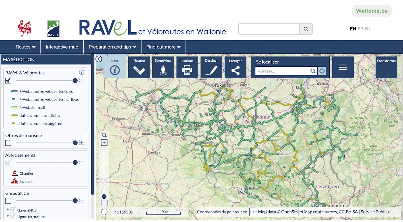The height and width of the screenshot is (222, 403).
Task: Collapse the Avertissements section
Action: [82, 162]
